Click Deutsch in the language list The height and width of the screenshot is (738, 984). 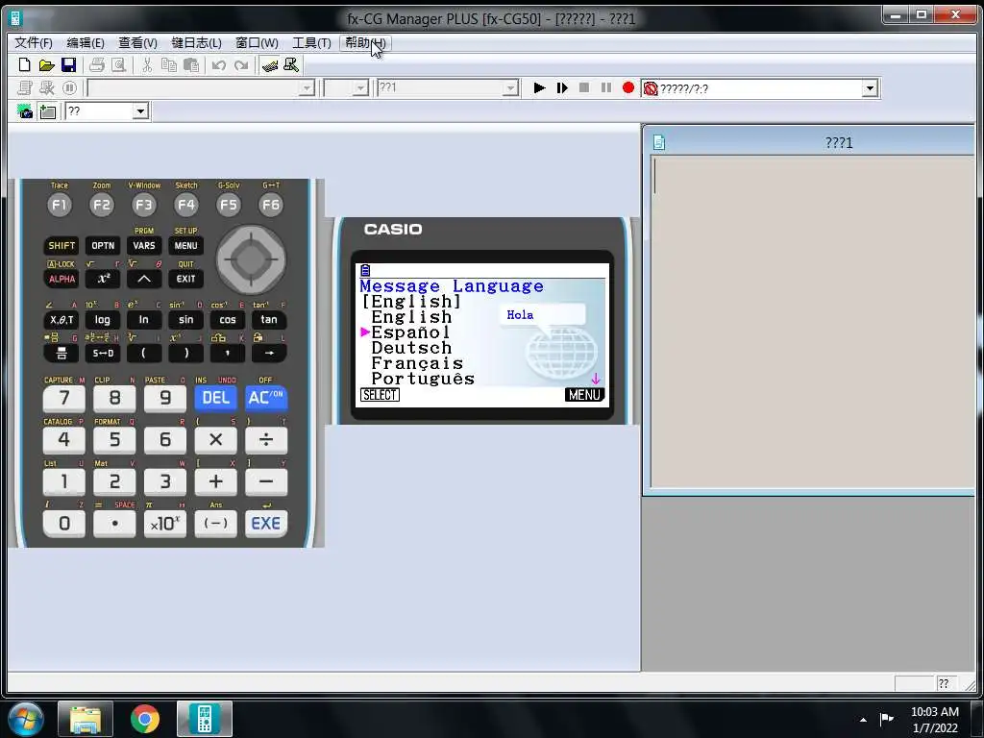[x=411, y=348]
